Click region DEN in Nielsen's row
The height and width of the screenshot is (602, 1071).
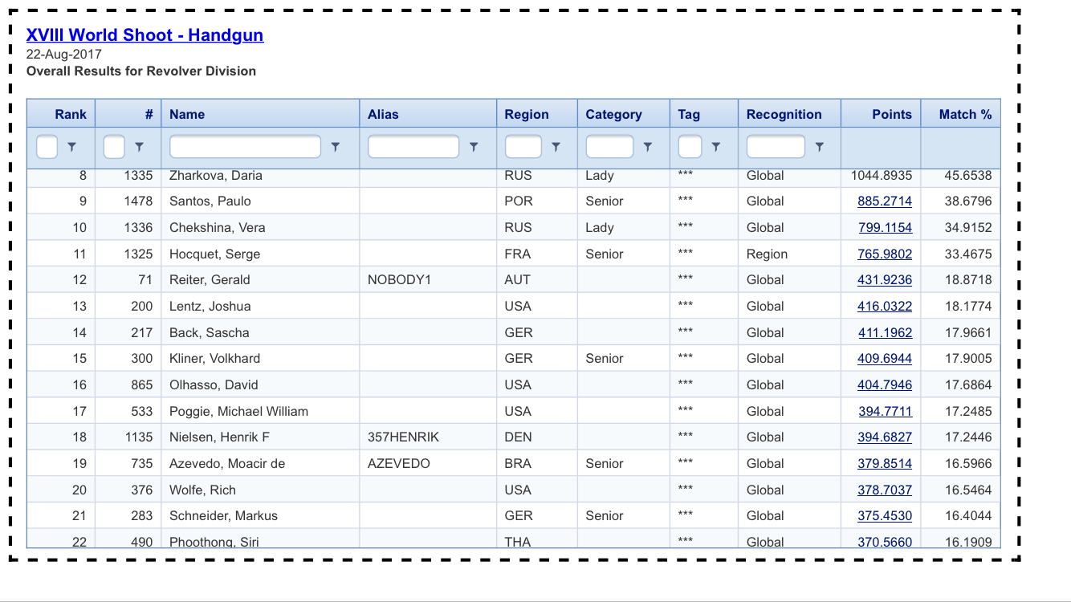518,437
